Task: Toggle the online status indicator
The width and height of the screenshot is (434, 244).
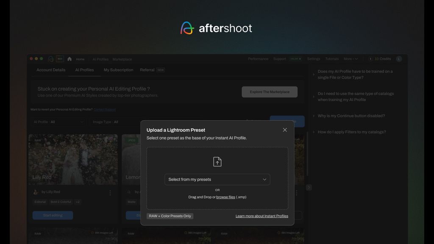Action: (295, 59)
